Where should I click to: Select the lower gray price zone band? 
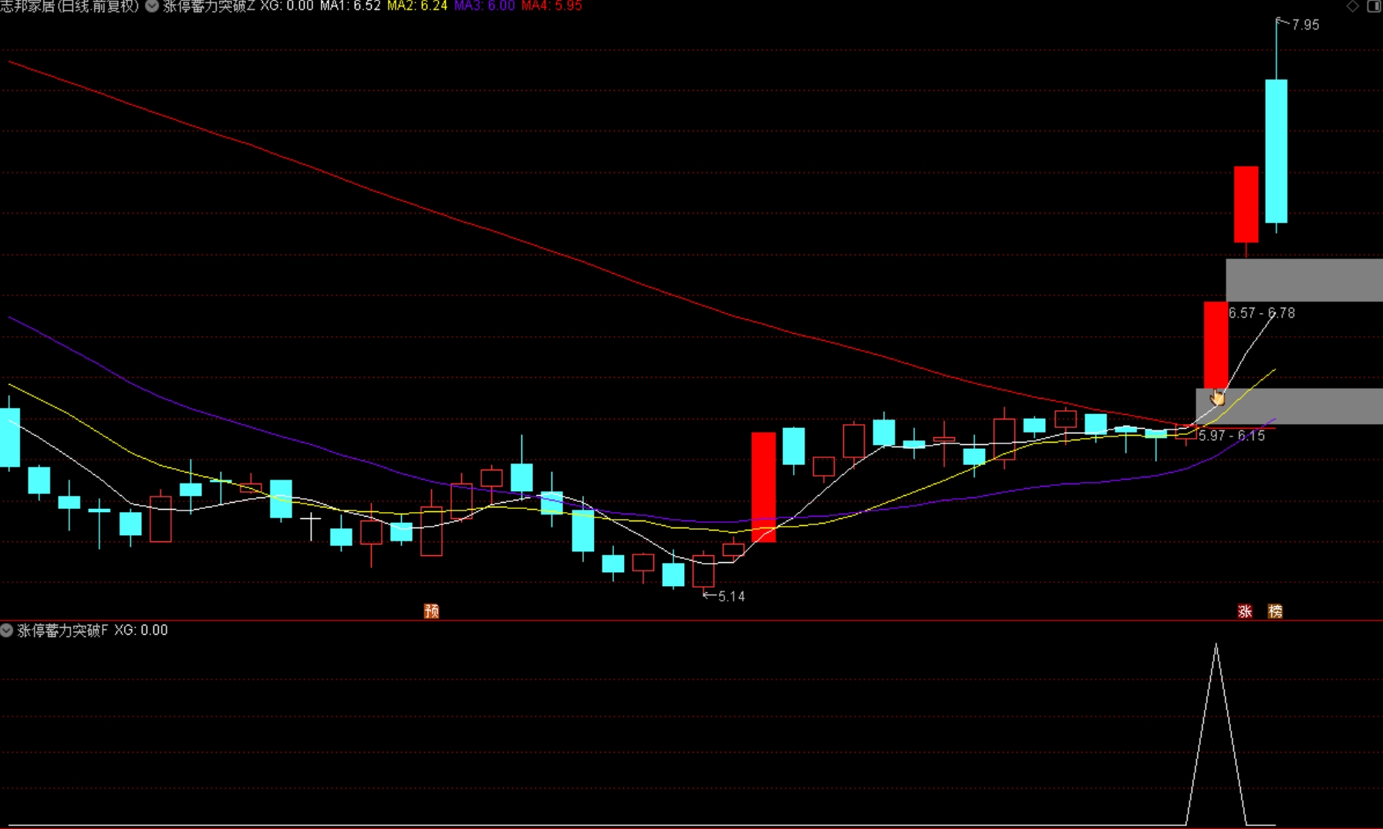[x=1289, y=406]
